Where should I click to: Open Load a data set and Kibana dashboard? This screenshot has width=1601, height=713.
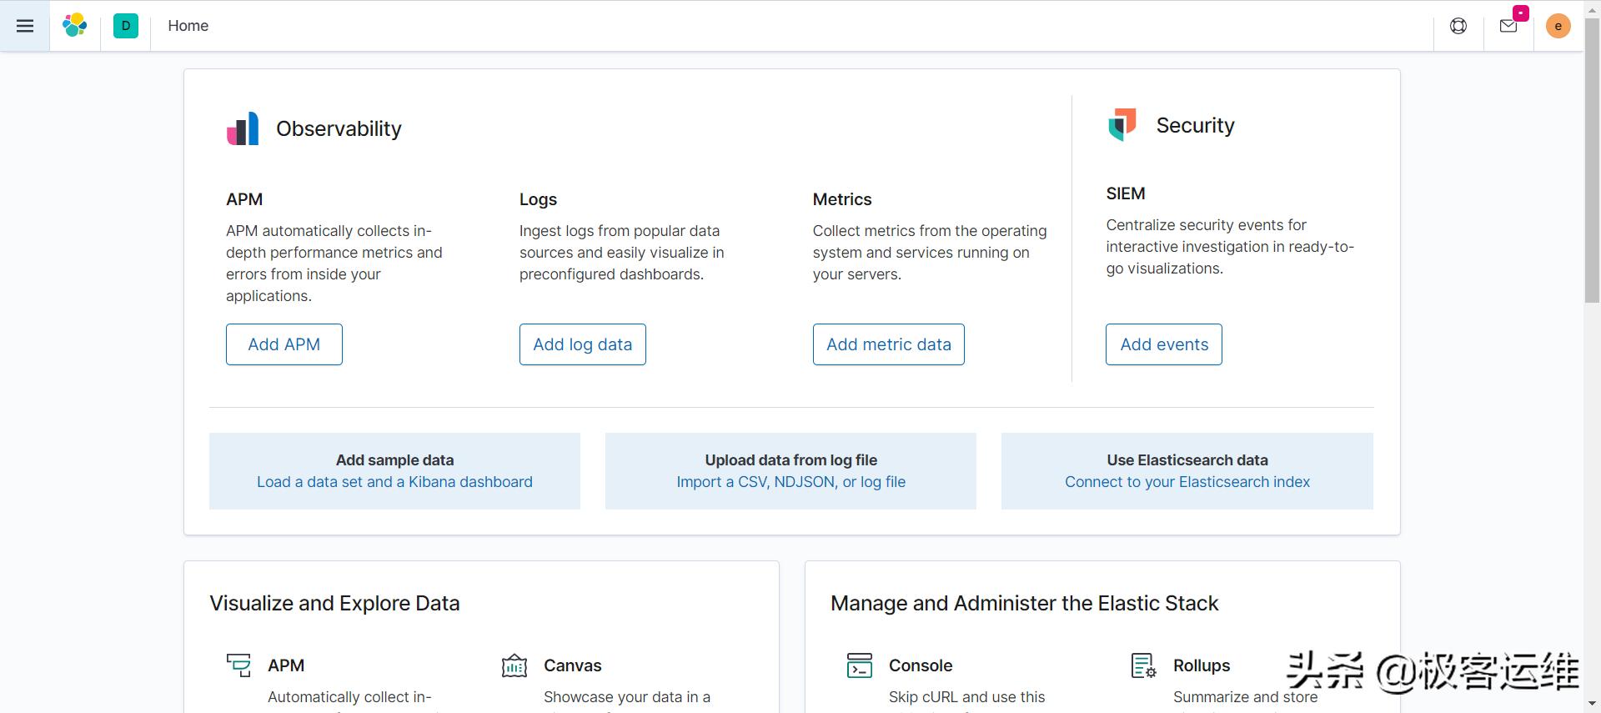pos(394,482)
